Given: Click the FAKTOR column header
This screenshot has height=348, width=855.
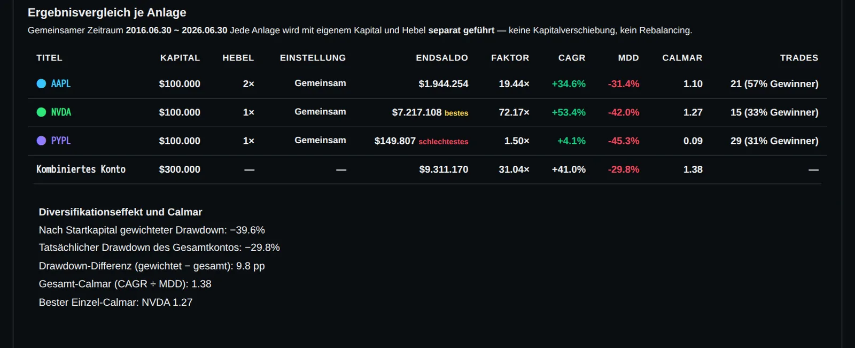Looking at the screenshot, I should pyautogui.click(x=510, y=58).
